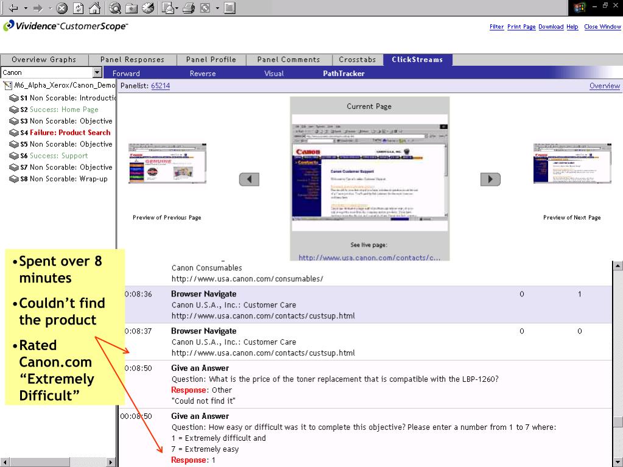Click the Windows flag logo icon
Screen dimensions: 623x467
[x=579, y=7]
